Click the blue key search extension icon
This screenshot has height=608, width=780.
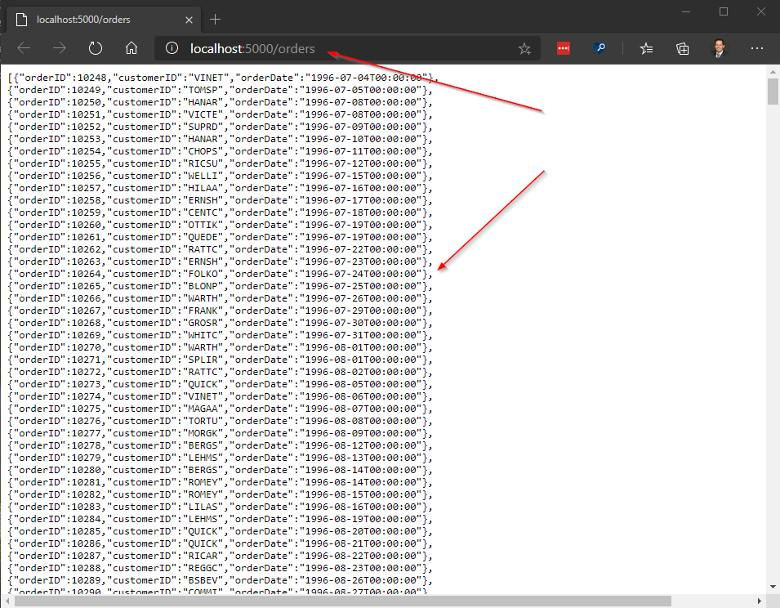click(x=600, y=48)
